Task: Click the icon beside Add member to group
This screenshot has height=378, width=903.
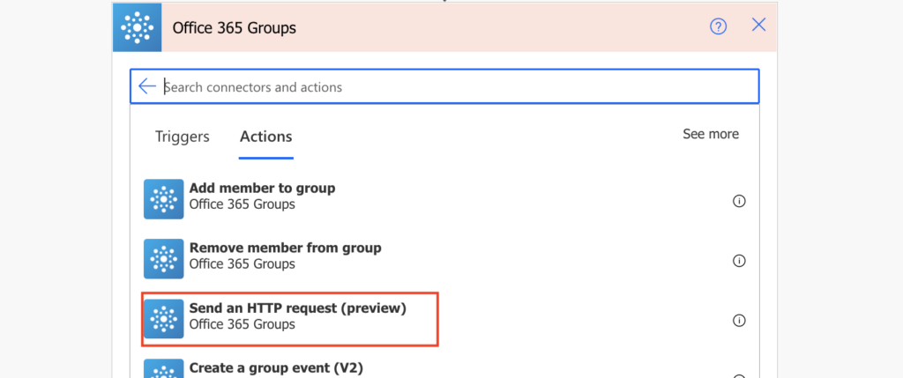Action: point(163,199)
